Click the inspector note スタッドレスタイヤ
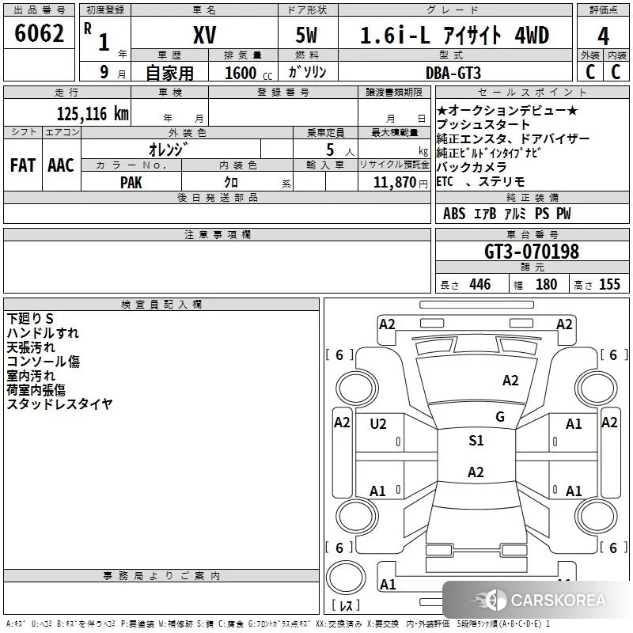Screen dimensions: 633x633 pos(60,404)
